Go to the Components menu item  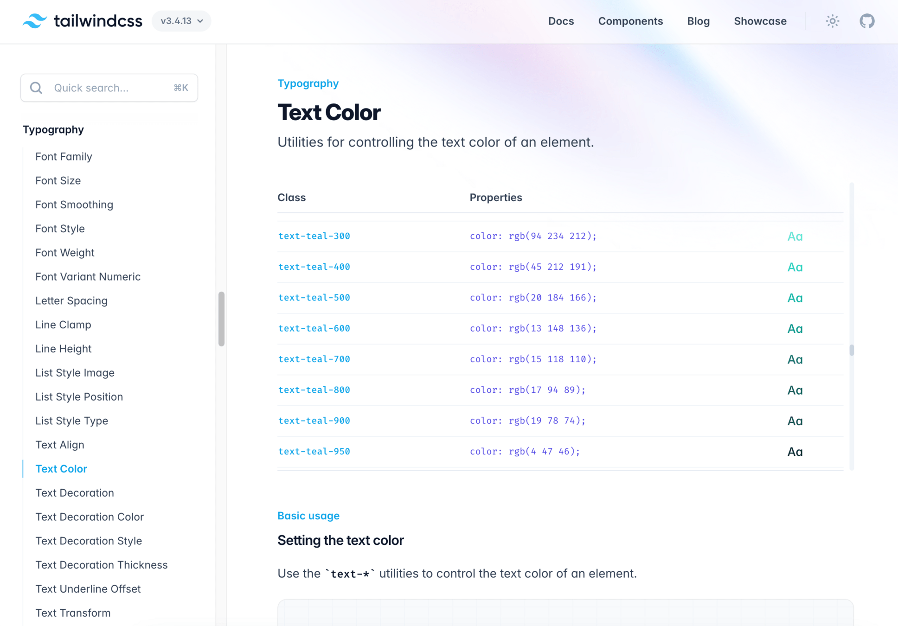[630, 21]
